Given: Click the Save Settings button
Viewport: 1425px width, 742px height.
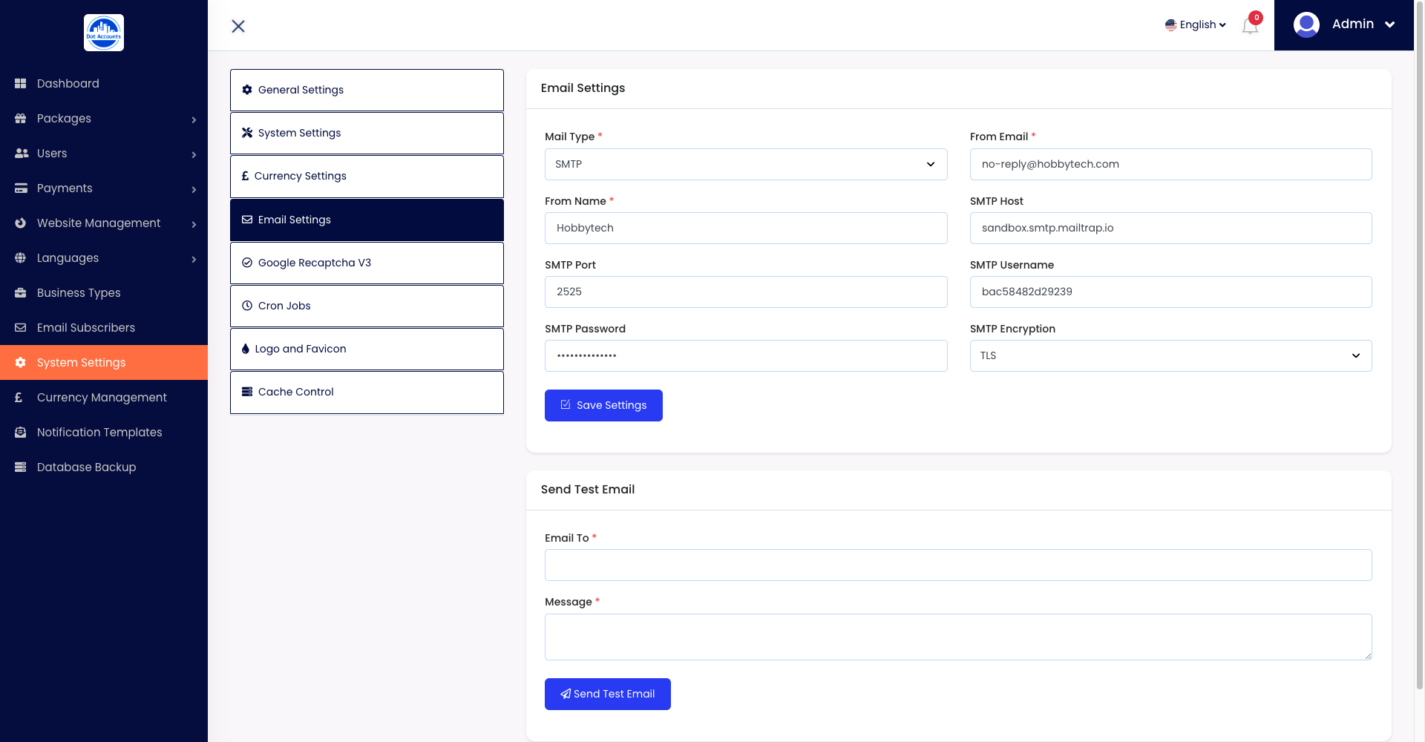Looking at the screenshot, I should coord(603,405).
